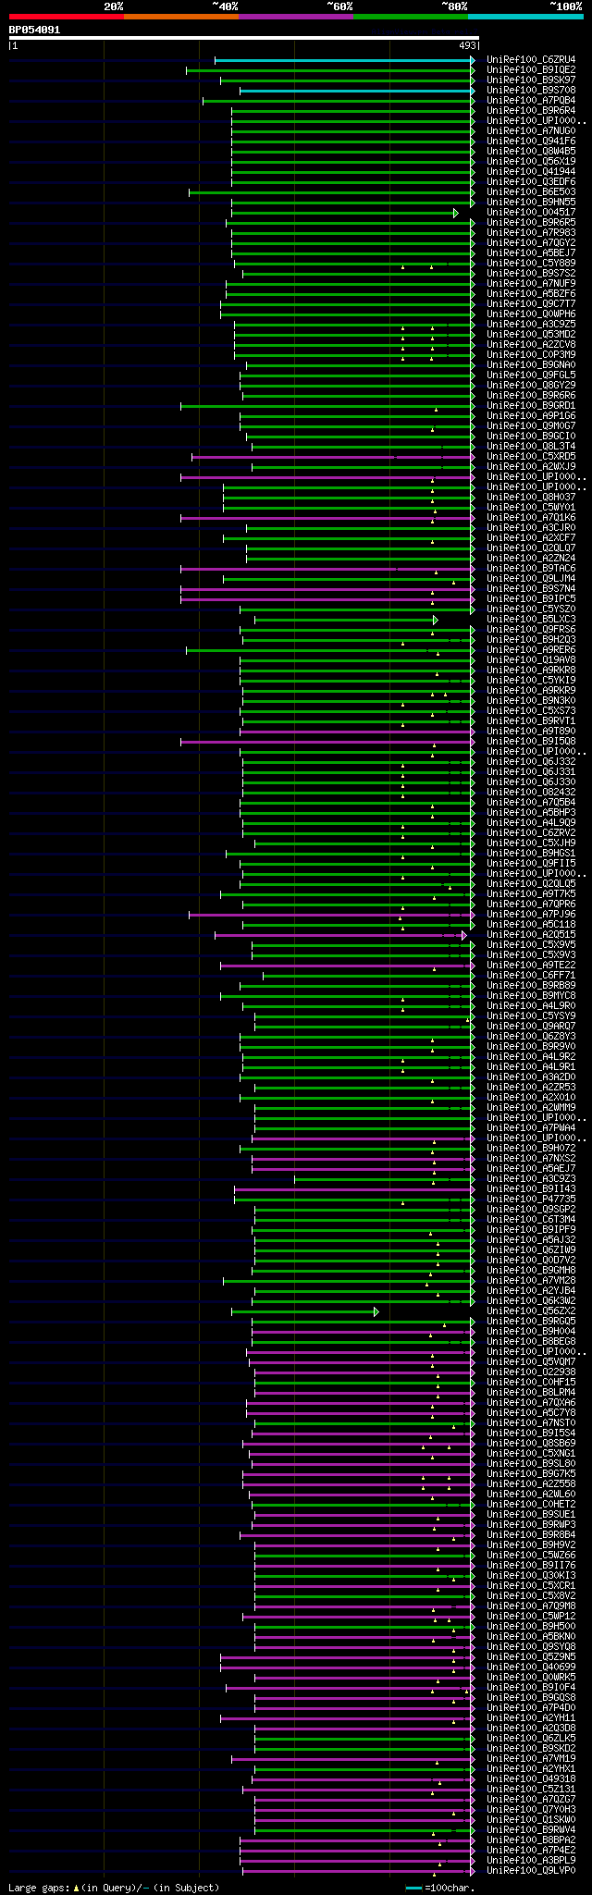Click the cyan alignment bar for C6ZRU4
The image size is (592, 1895).
click(343, 60)
